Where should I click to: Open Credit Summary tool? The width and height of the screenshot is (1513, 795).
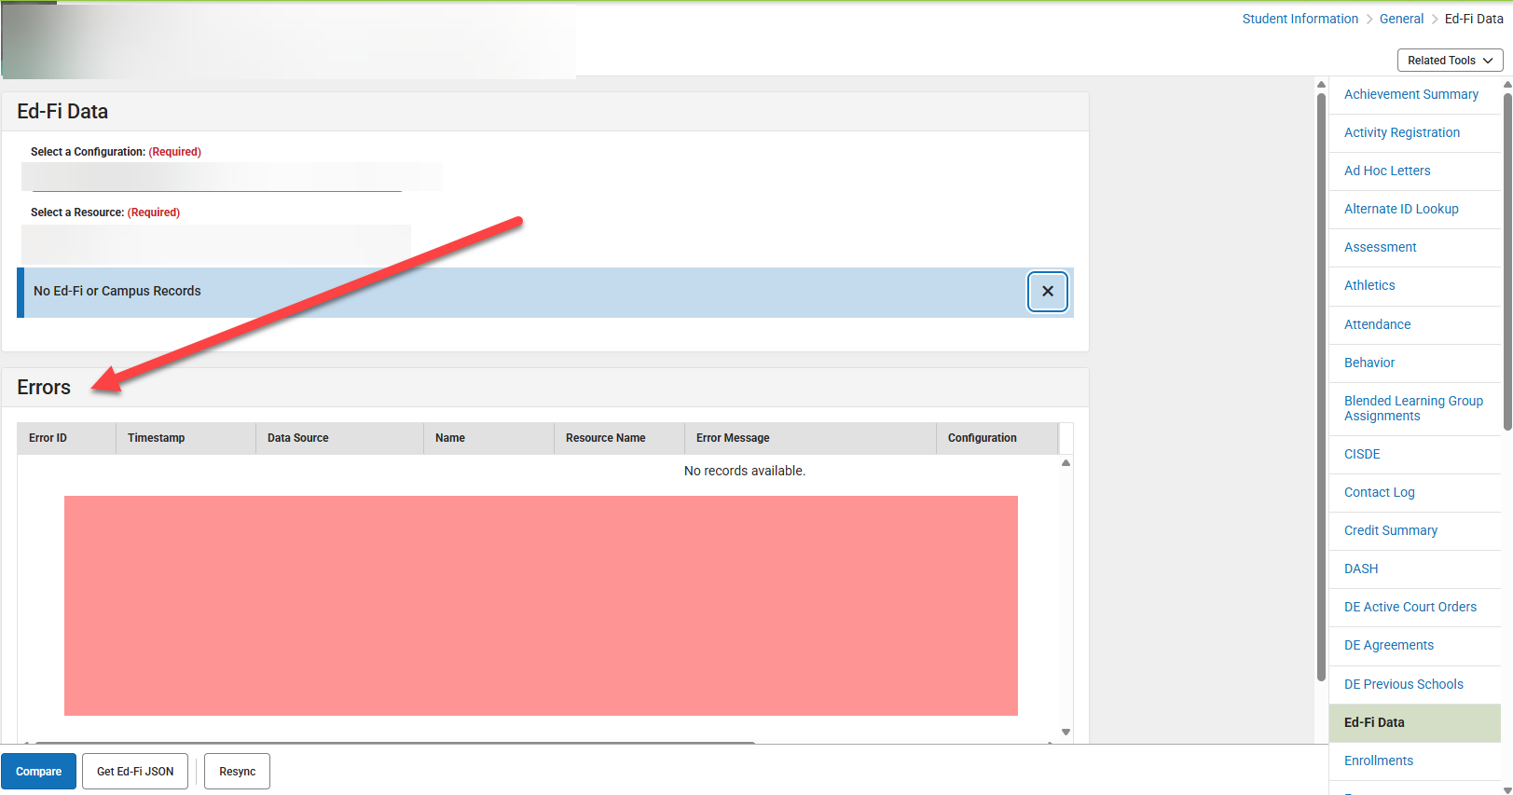[x=1390, y=530]
